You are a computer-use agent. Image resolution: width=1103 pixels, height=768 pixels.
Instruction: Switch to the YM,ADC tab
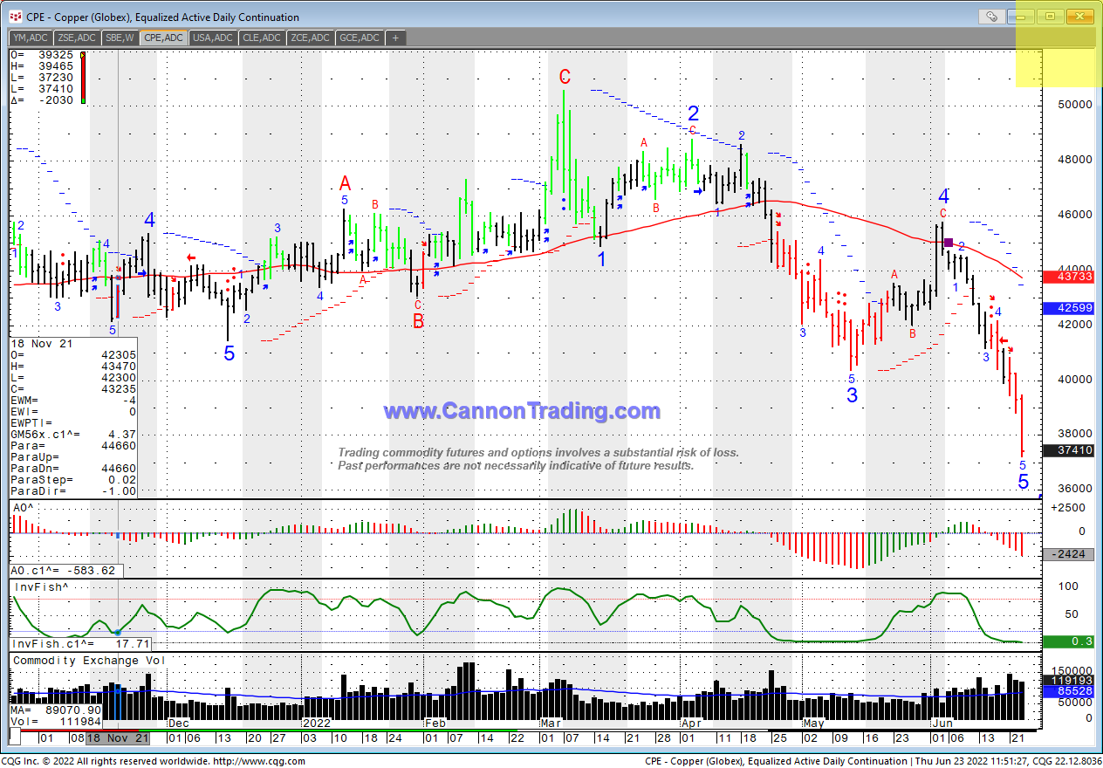pyautogui.click(x=30, y=38)
